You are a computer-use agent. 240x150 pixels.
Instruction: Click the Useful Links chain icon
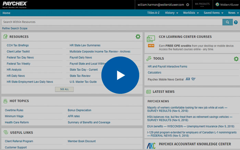6,132
